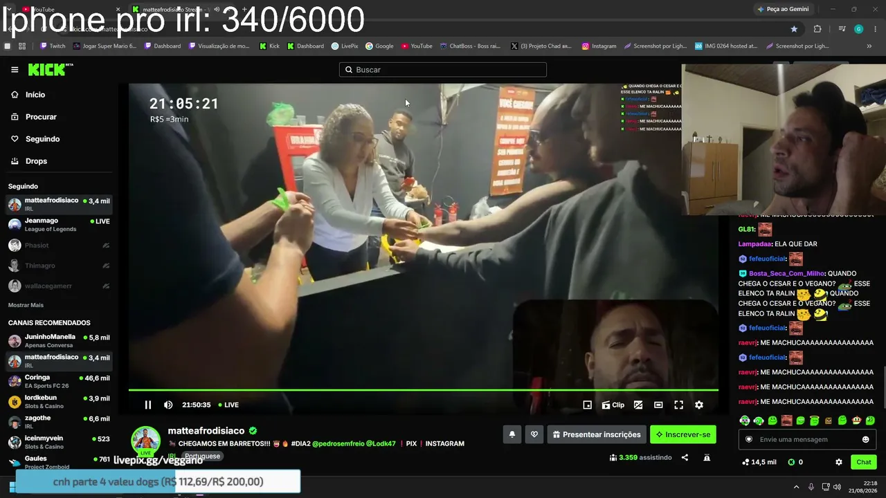Toggle channel notifications bell
Viewport: 886px width, 498px height.
(x=512, y=434)
